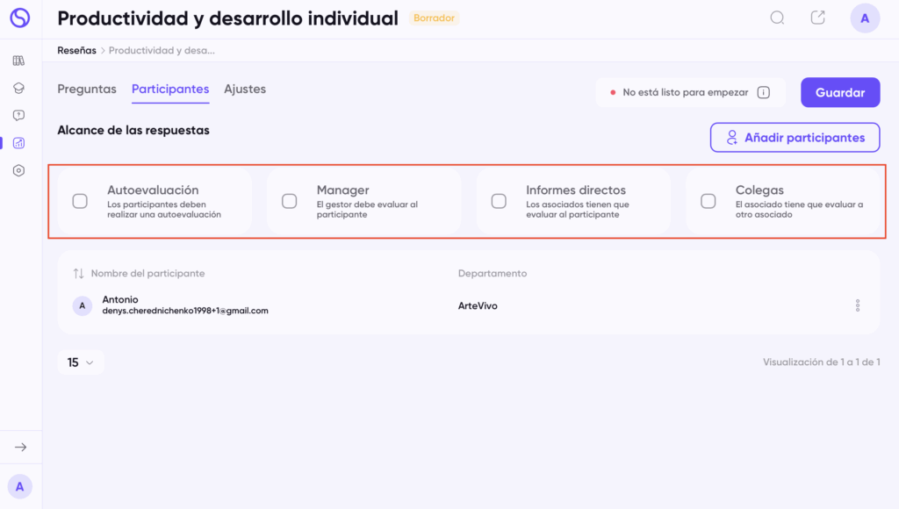Open the library books icon in sidebar
Viewport: 899px width, 509px height.
[18, 61]
